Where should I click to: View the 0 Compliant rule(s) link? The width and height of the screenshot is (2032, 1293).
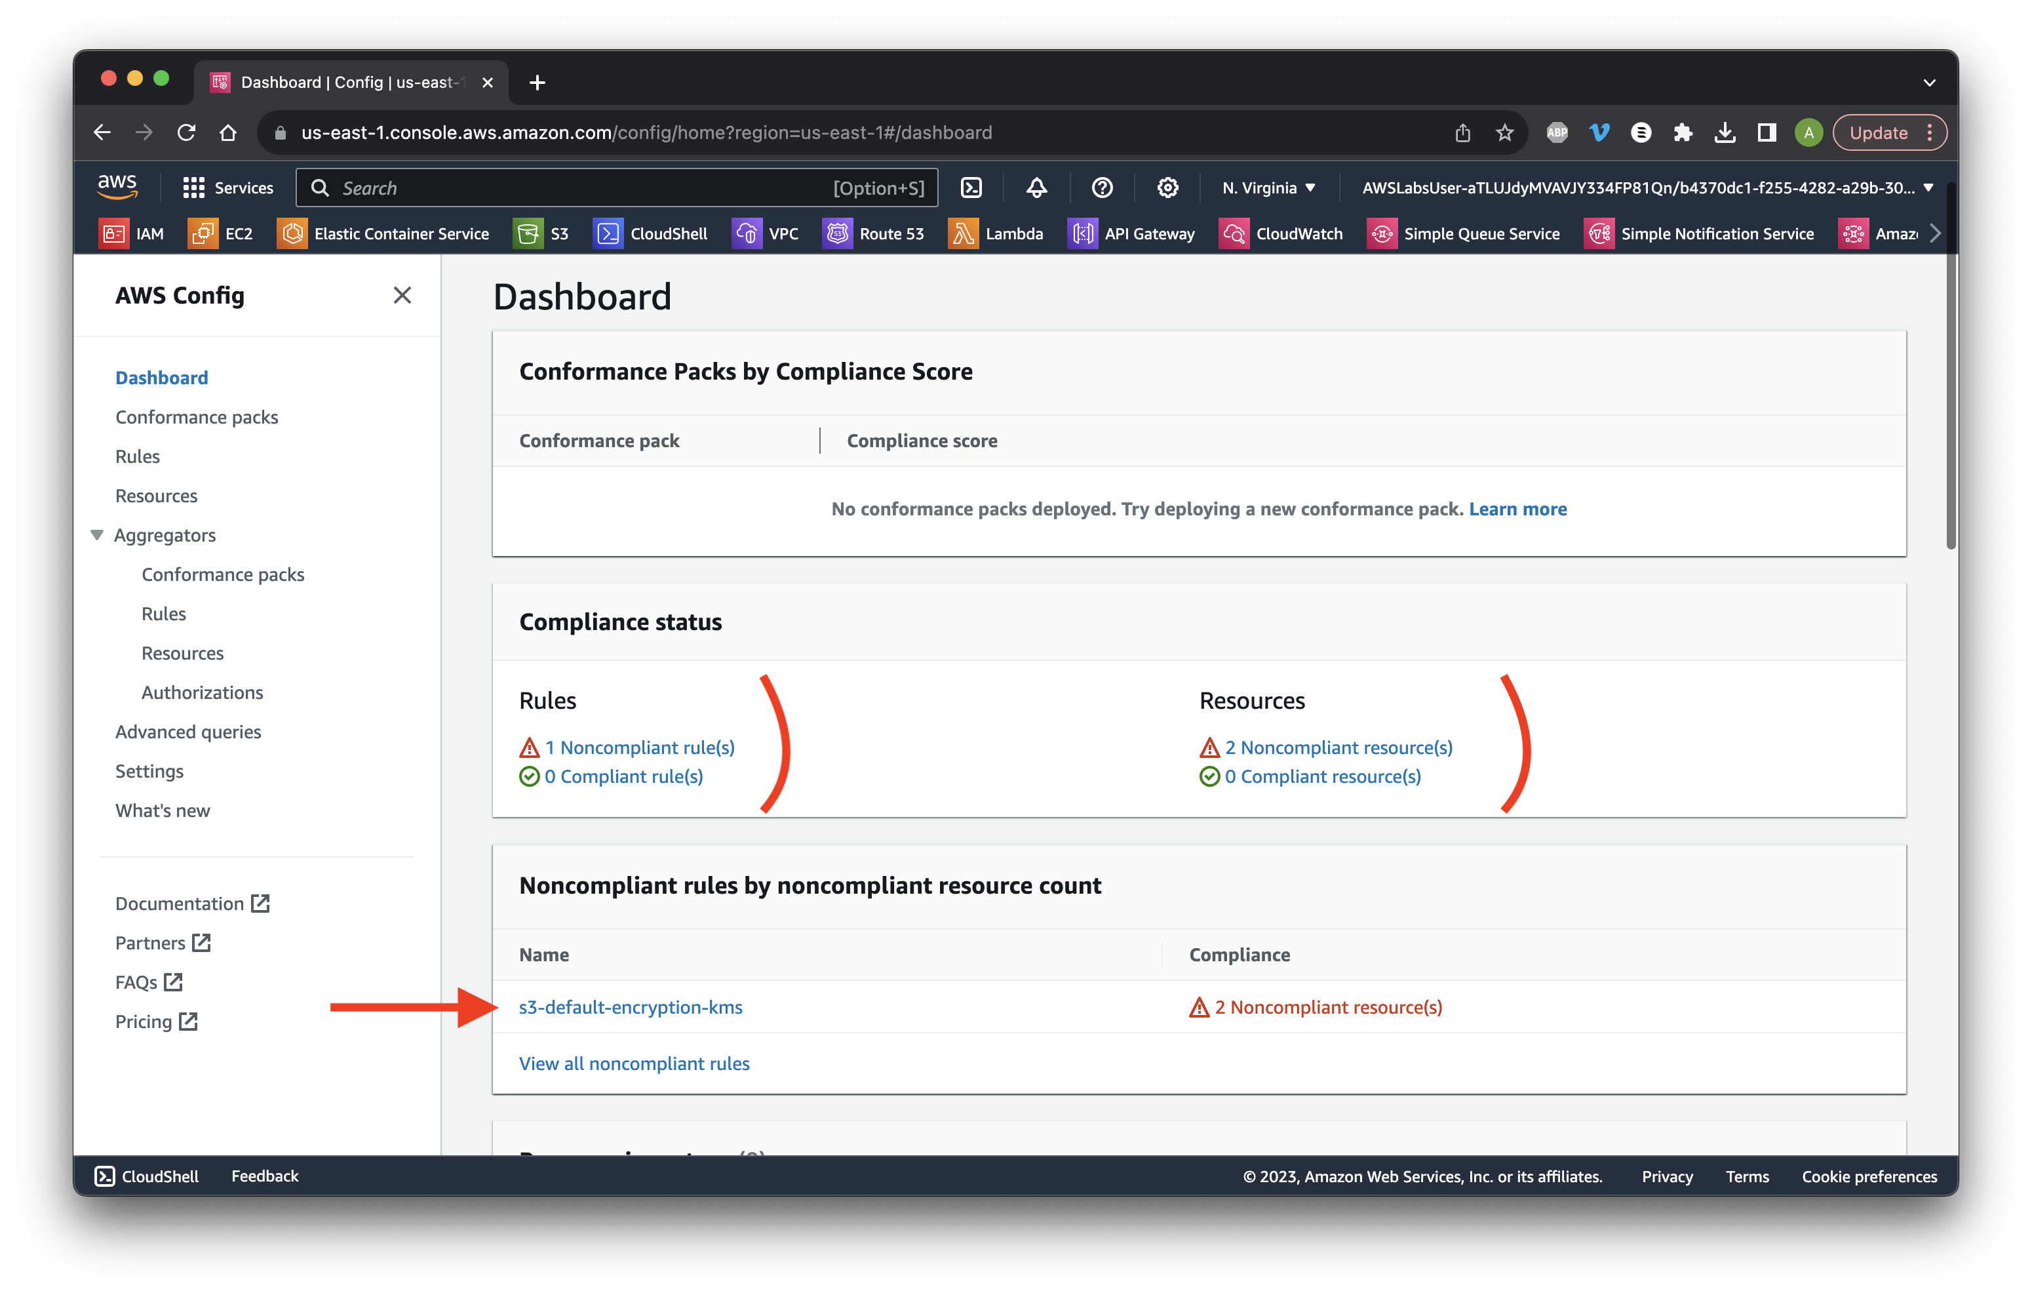pyautogui.click(x=623, y=776)
